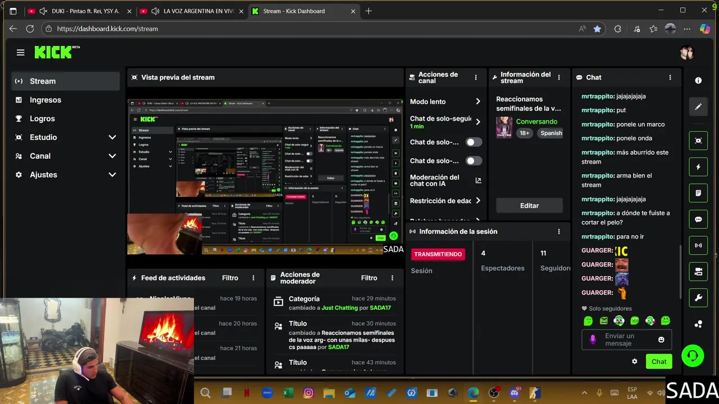The image size is (719, 404).
Task: Open Acciones de moderador Filtro dropdown
Action: [369, 278]
